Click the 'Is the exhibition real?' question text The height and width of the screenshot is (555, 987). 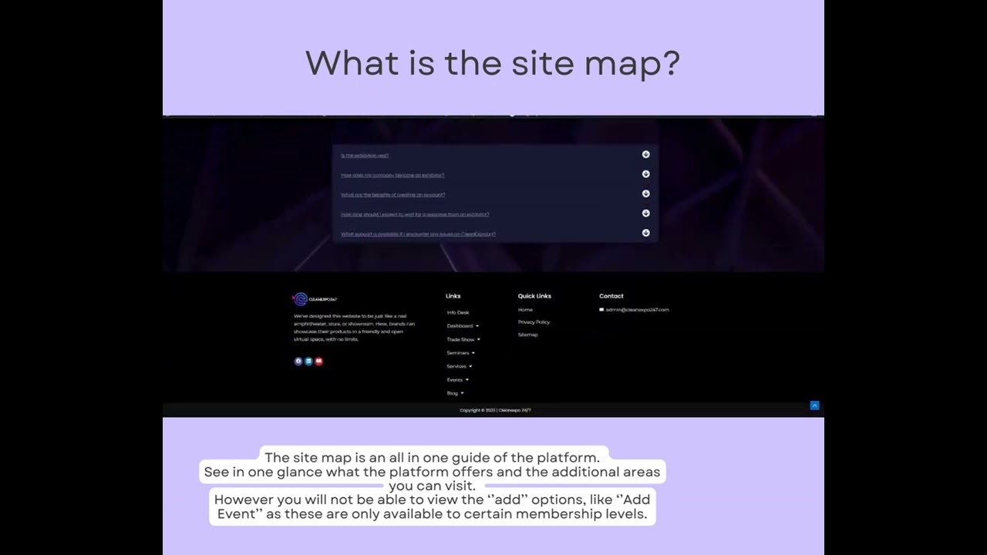click(365, 155)
